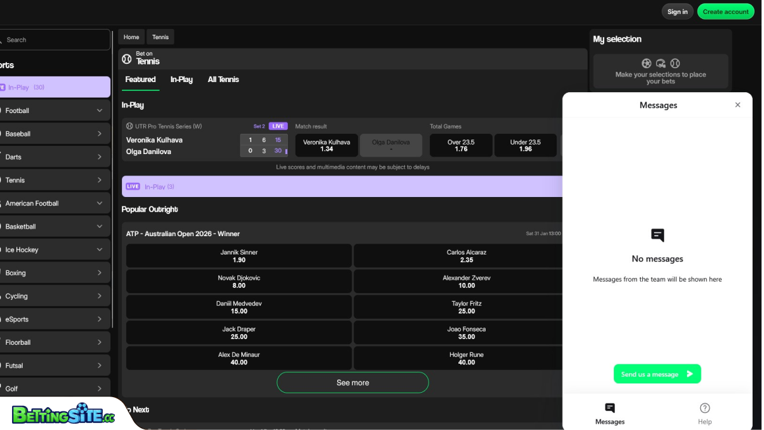Screen dimensions: 764x430
Task: Open the All Tennis tab
Action: click(x=223, y=79)
